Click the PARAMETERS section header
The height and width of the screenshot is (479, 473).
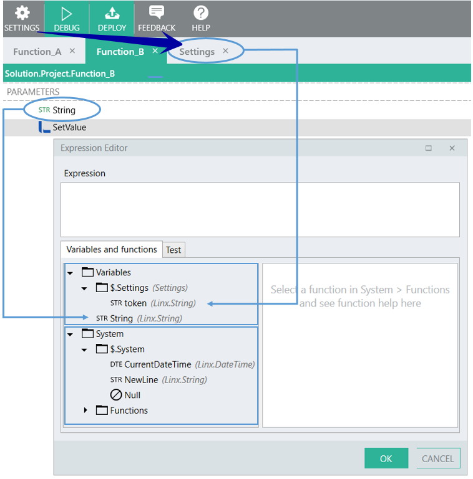coord(33,92)
